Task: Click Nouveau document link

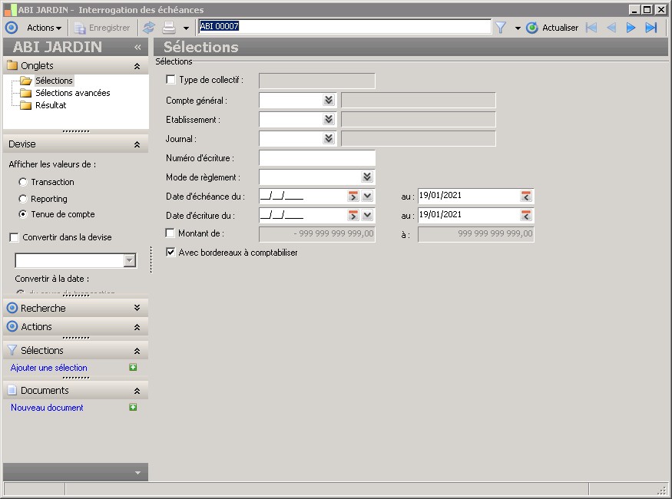Action: 47,408
